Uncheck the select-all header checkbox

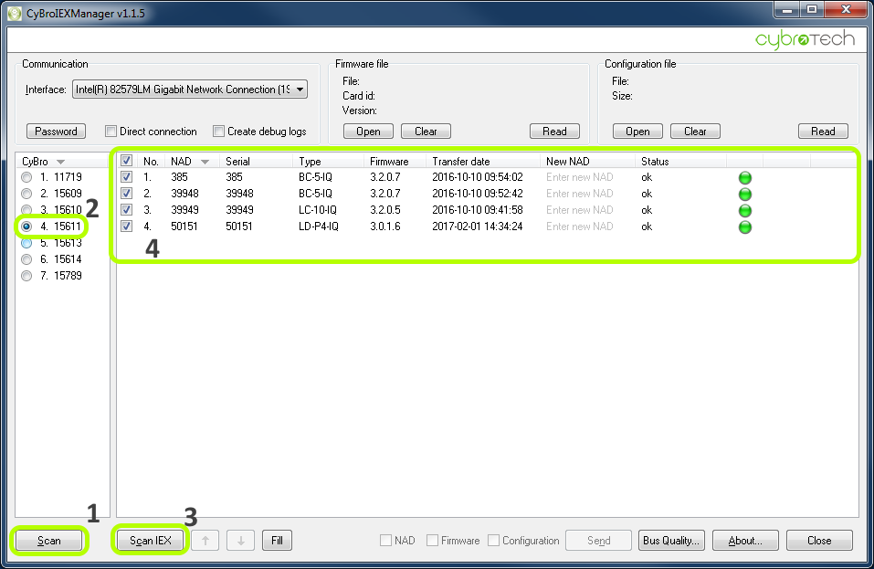[127, 161]
